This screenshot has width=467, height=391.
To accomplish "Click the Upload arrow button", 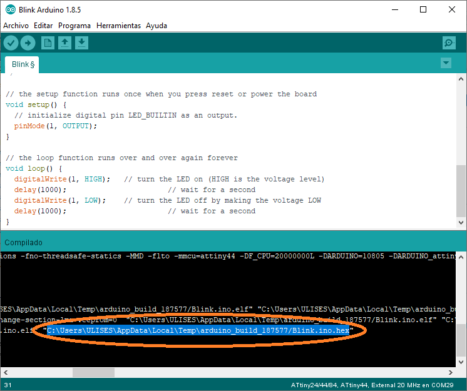I will tap(28, 43).
